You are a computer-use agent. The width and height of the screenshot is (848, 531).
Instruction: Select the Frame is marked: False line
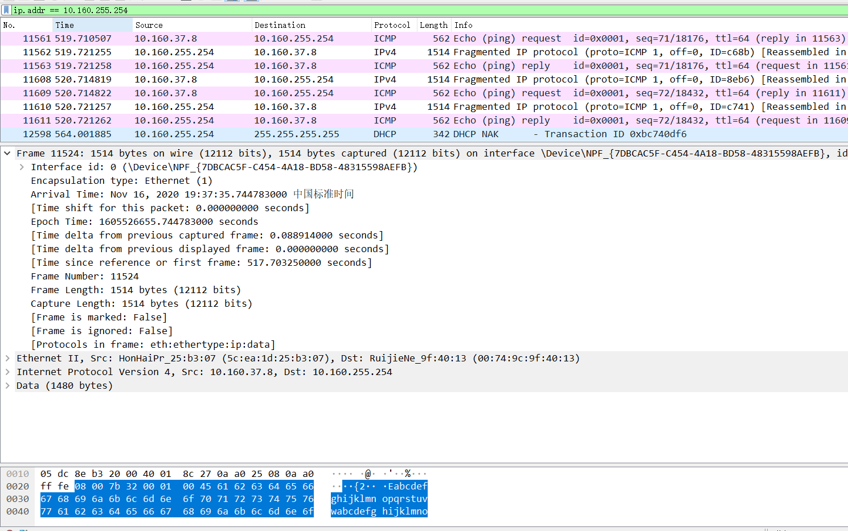point(99,317)
